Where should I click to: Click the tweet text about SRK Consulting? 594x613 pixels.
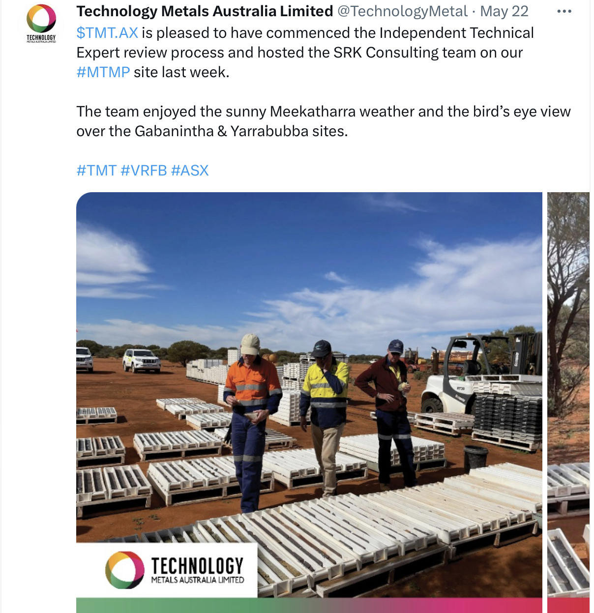(x=305, y=53)
